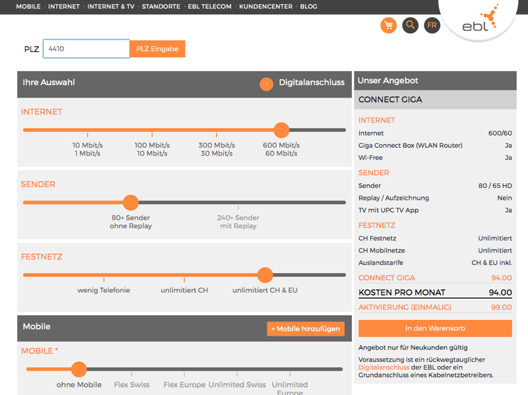Choose 240+ Sender mit Replay
This screenshot has height=395, width=528.
(x=238, y=222)
